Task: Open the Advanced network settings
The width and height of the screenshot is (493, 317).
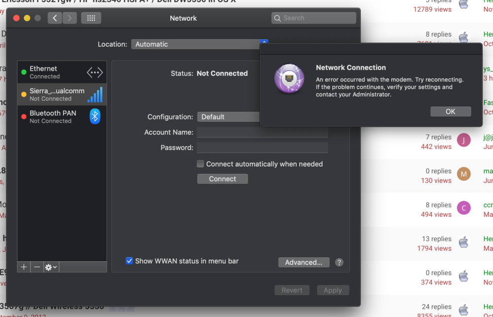Action: [x=303, y=262]
